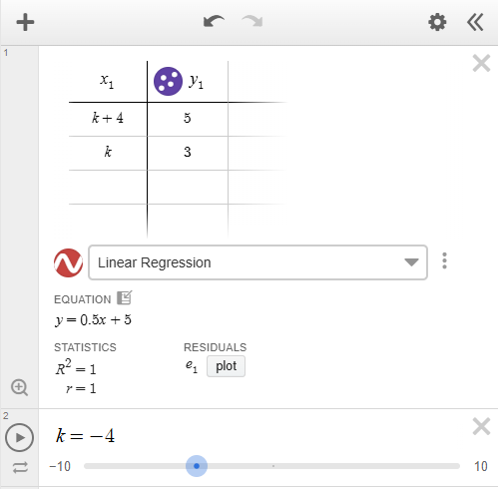Click the k slider thumb

point(197,466)
